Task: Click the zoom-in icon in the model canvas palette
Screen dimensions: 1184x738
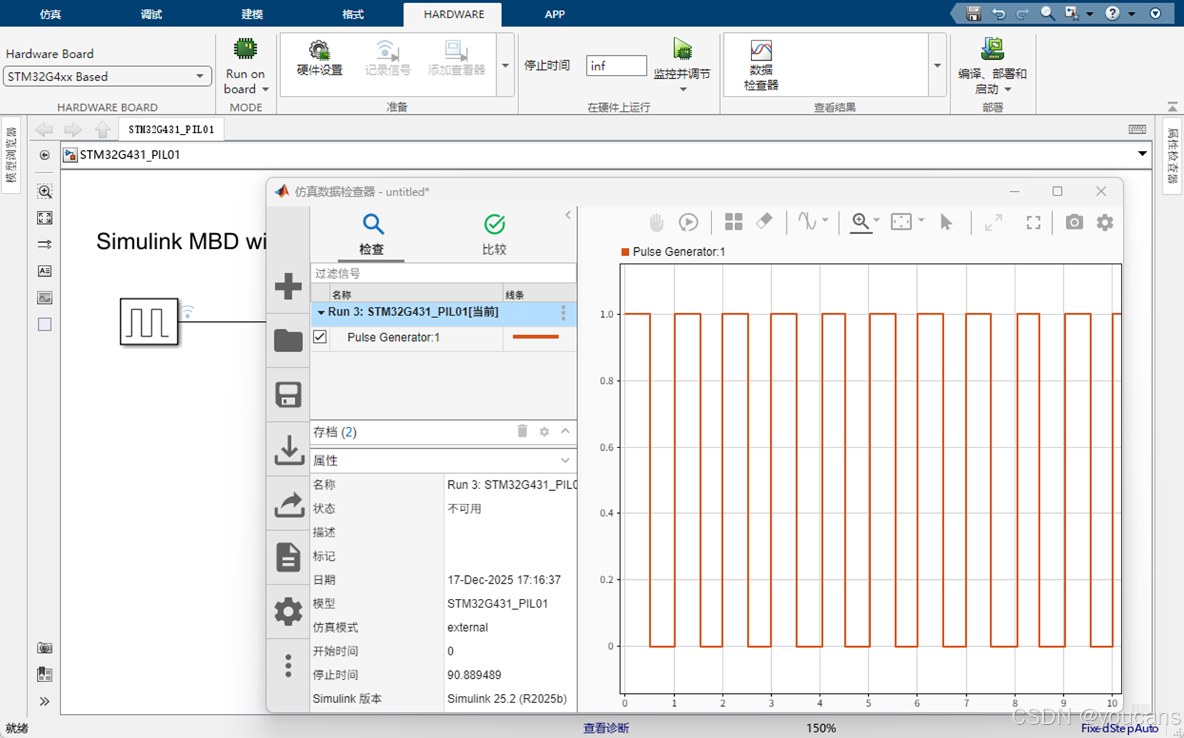Action: point(45,192)
